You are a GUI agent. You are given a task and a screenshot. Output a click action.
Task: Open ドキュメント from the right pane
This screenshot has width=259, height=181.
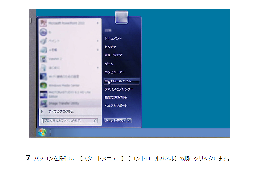113,39
